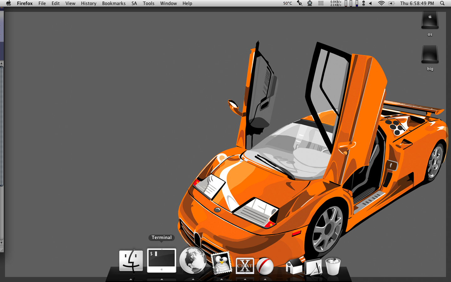The width and height of the screenshot is (451, 282).
Task: Open the 'big' drive on desktop
Action: (x=430, y=55)
